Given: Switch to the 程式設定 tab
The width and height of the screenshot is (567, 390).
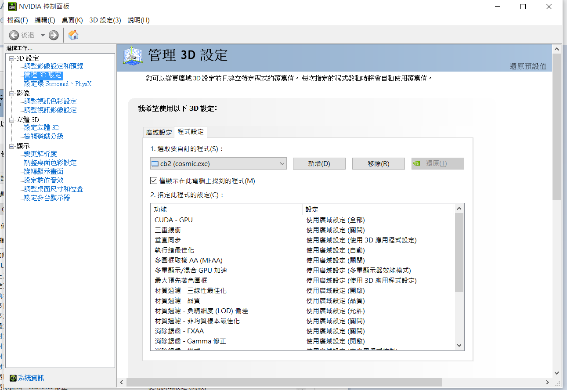Looking at the screenshot, I should click(x=191, y=132).
